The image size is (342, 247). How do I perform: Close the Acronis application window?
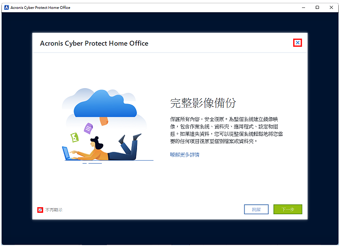(331, 7)
